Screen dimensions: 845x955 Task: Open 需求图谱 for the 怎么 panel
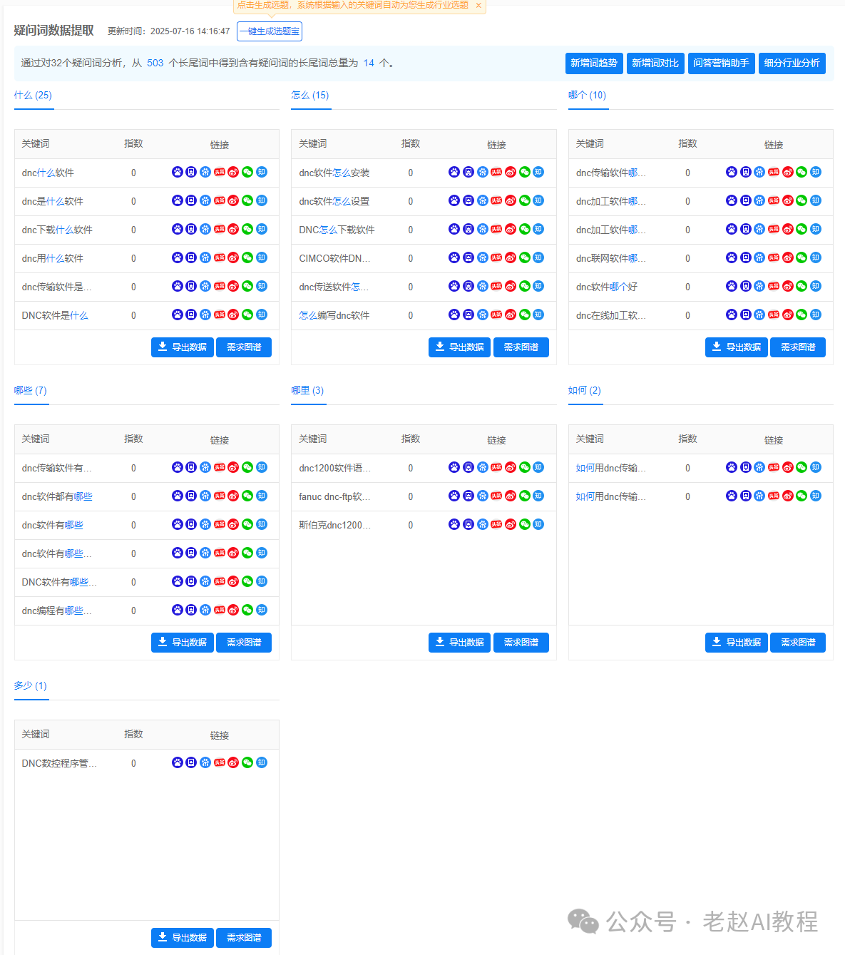(521, 347)
